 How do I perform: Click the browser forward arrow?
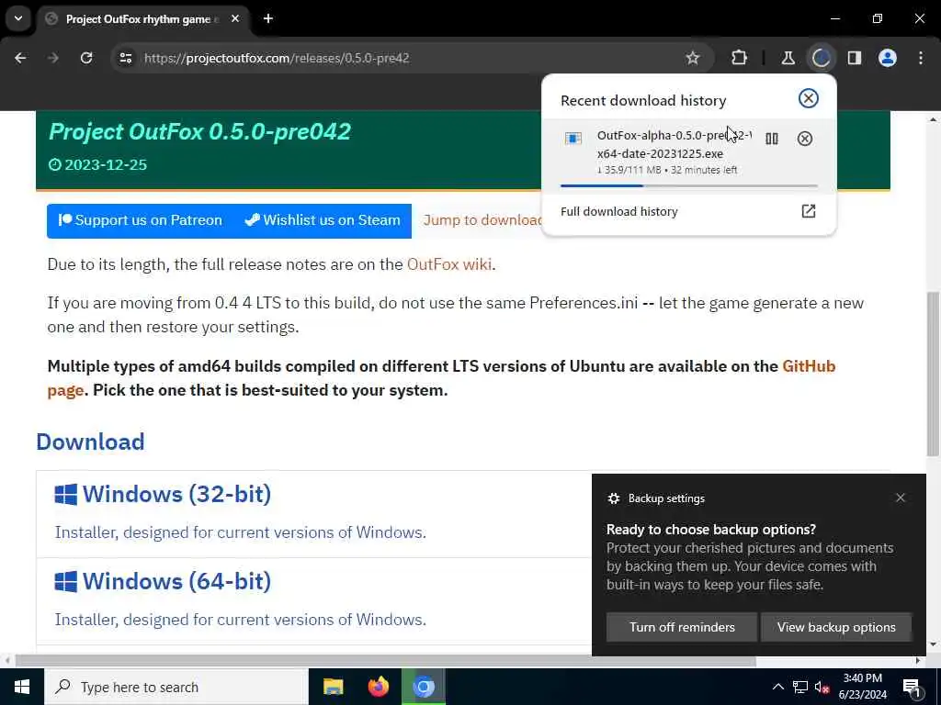(52, 58)
